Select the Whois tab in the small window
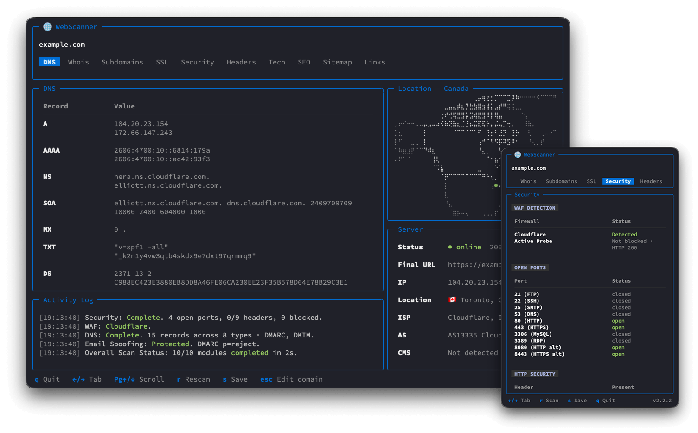The height and width of the screenshot is (433, 698). pos(528,181)
